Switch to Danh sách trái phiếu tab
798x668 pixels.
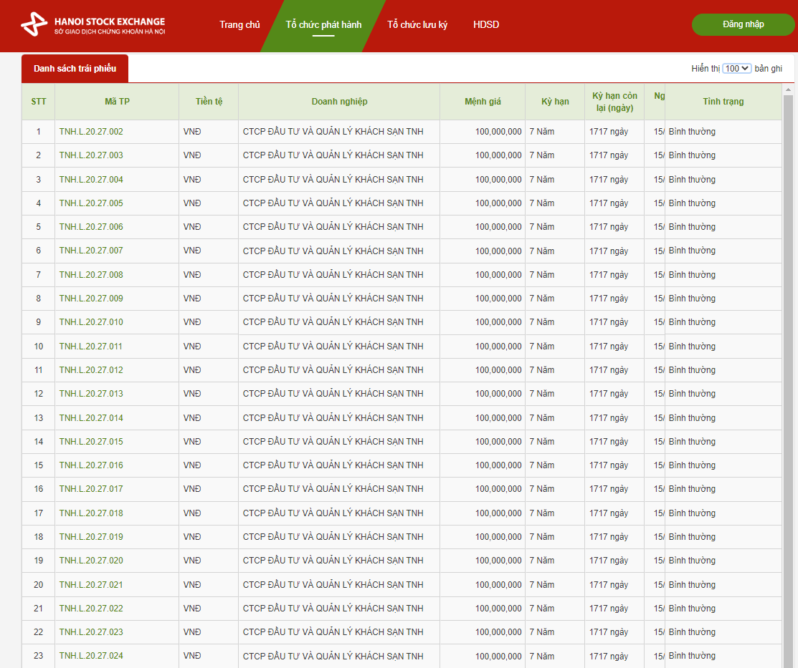[75, 69]
